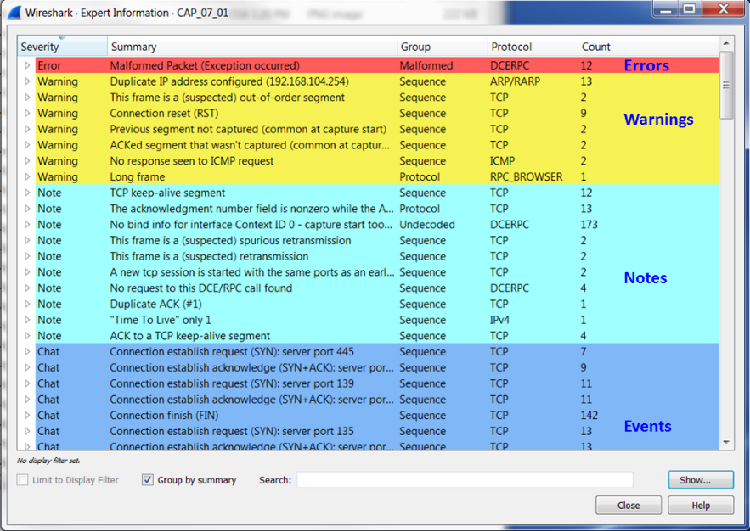Expand the spurious retransmission note row
The width and height of the screenshot is (750, 531).
pos(27,241)
